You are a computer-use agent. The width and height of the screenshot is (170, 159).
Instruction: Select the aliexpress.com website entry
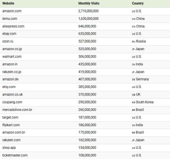(13, 26)
